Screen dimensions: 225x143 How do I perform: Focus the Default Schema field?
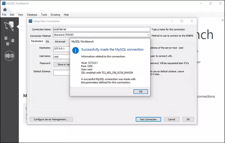62,72
